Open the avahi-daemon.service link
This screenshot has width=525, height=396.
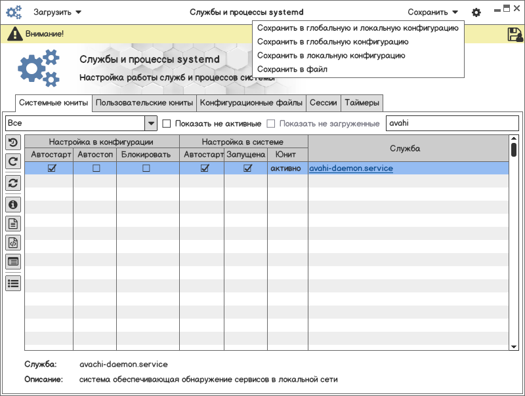point(351,168)
